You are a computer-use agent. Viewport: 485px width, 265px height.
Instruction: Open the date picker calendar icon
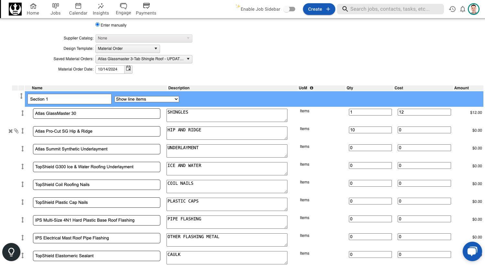click(128, 69)
